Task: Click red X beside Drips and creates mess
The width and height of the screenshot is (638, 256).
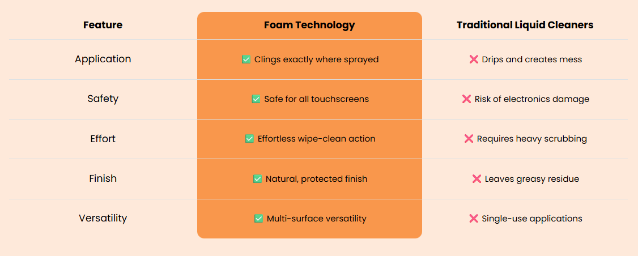Action: click(x=474, y=59)
